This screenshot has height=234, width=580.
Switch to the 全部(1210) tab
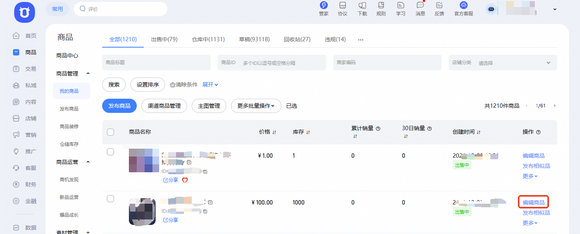click(x=123, y=39)
